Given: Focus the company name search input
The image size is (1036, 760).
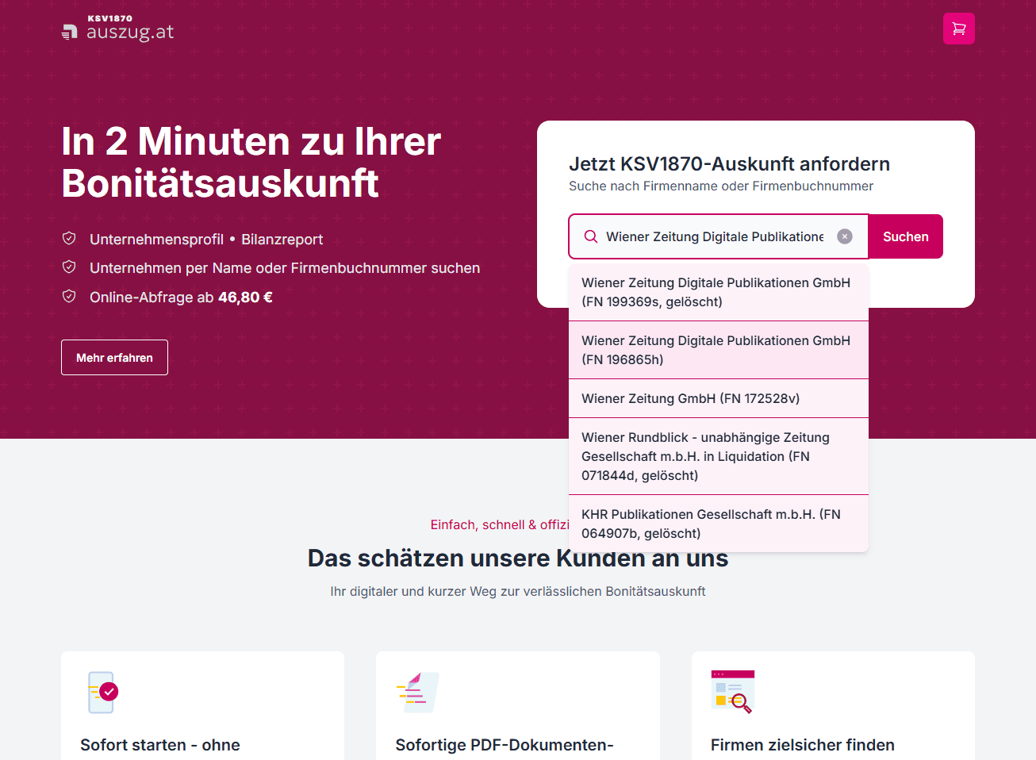Looking at the screenshot, I should [x=715, y=236].
